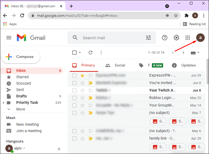Open the Gmail account avatar
Image resolution: width=209 pixels, height=154 pixels.
click(200, 38)
